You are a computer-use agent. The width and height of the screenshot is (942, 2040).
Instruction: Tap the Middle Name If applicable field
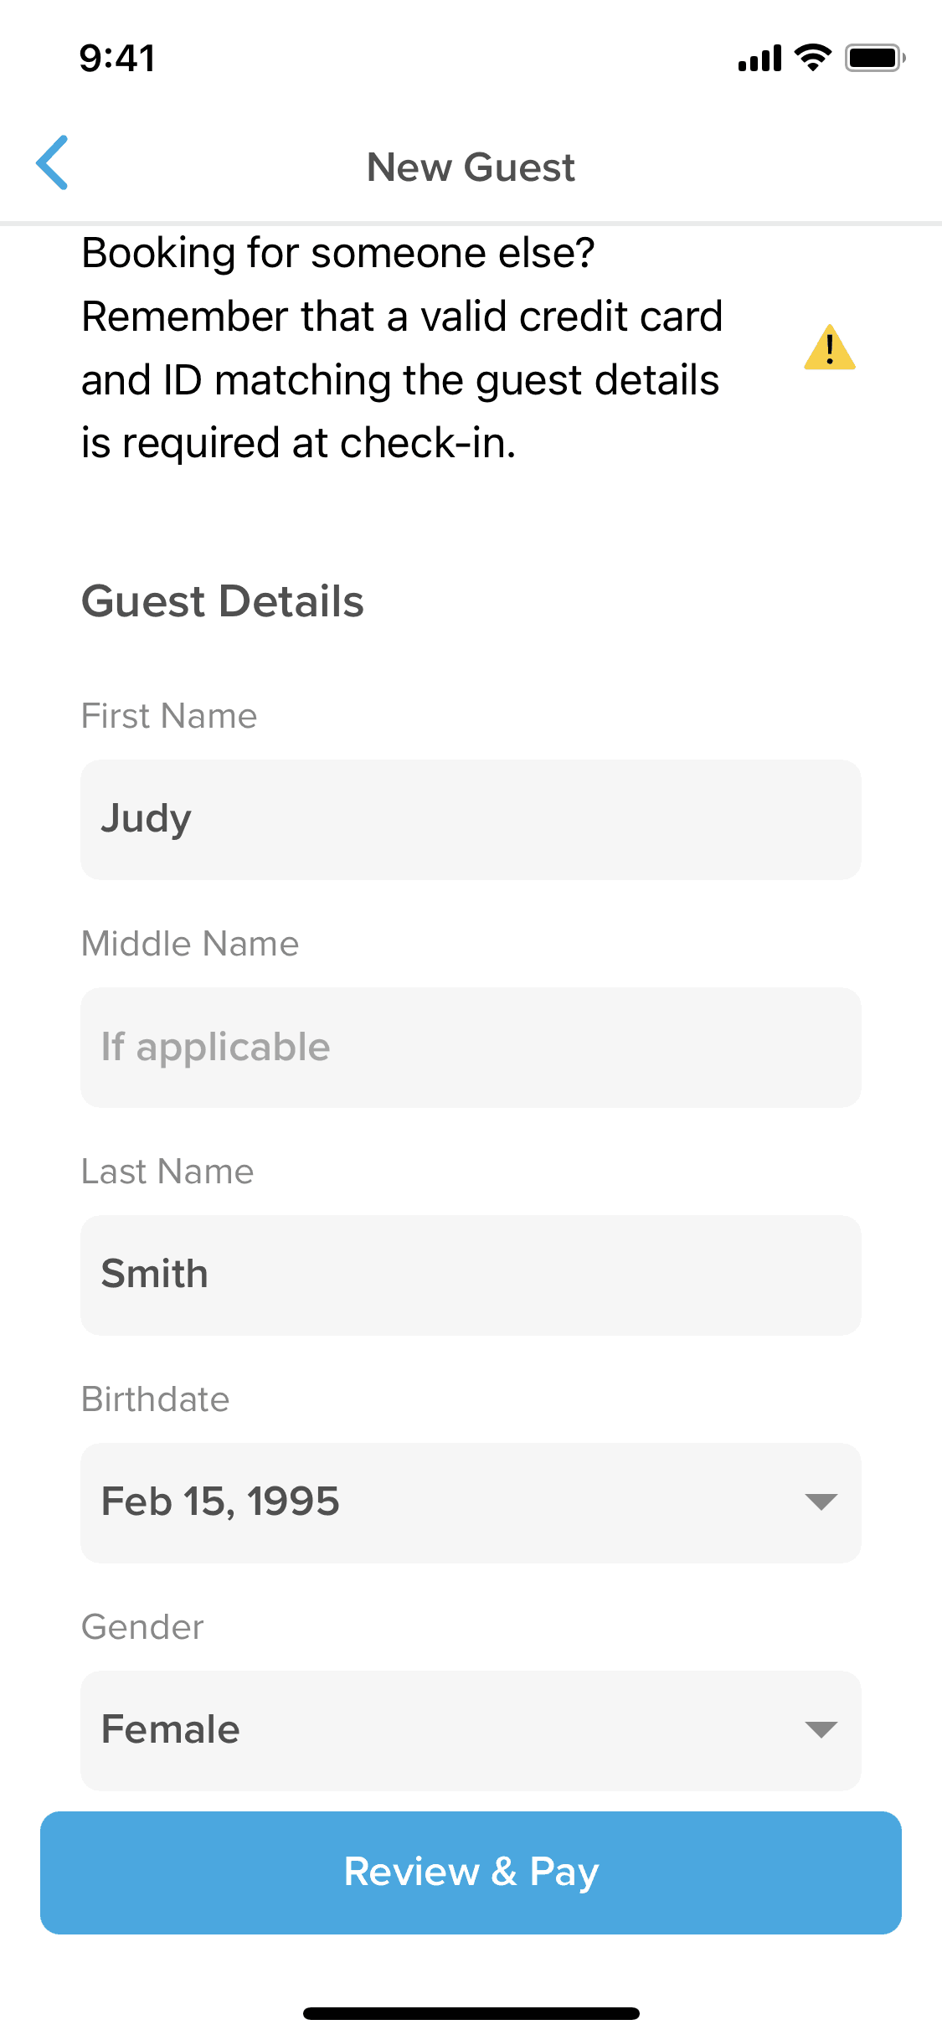tap(471, 1047)
